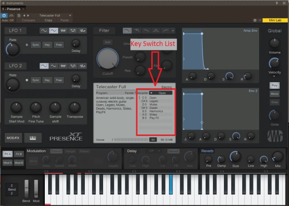Select the first filter type shape icon
Image resolution: width=289 pixels, height=206 pixels.
click(x=128, y=30)
